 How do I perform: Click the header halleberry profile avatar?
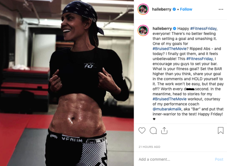(143, 9)
